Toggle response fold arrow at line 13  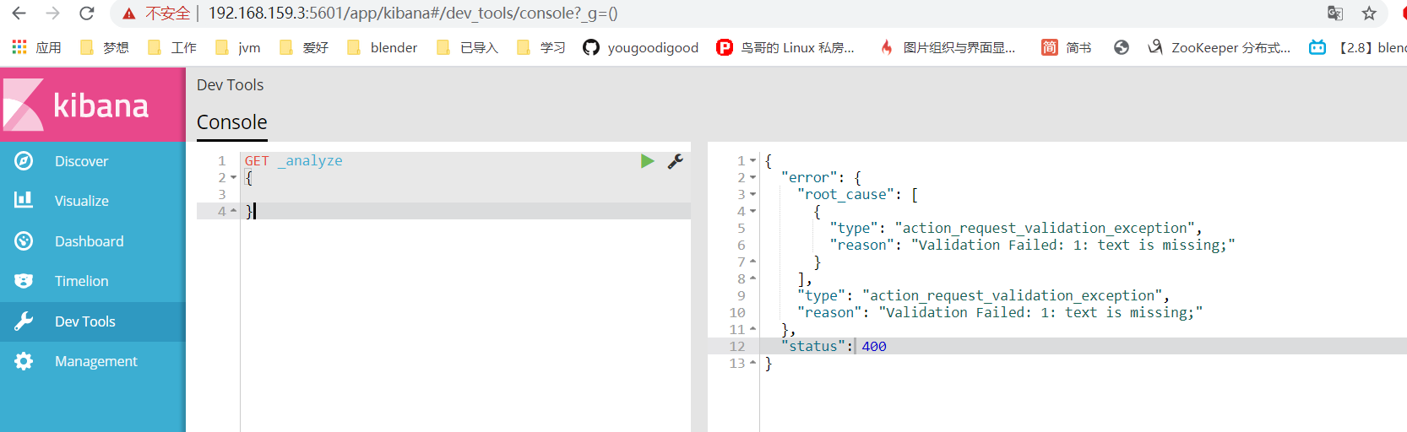752,364
